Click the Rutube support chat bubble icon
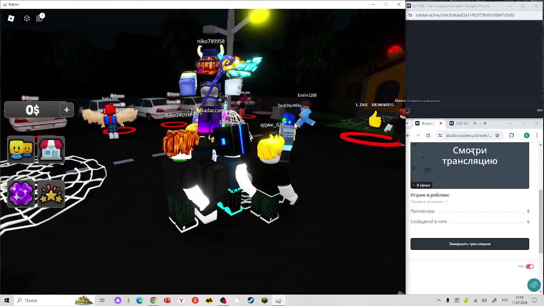544x306 pixels. click(x=534, y=285)
